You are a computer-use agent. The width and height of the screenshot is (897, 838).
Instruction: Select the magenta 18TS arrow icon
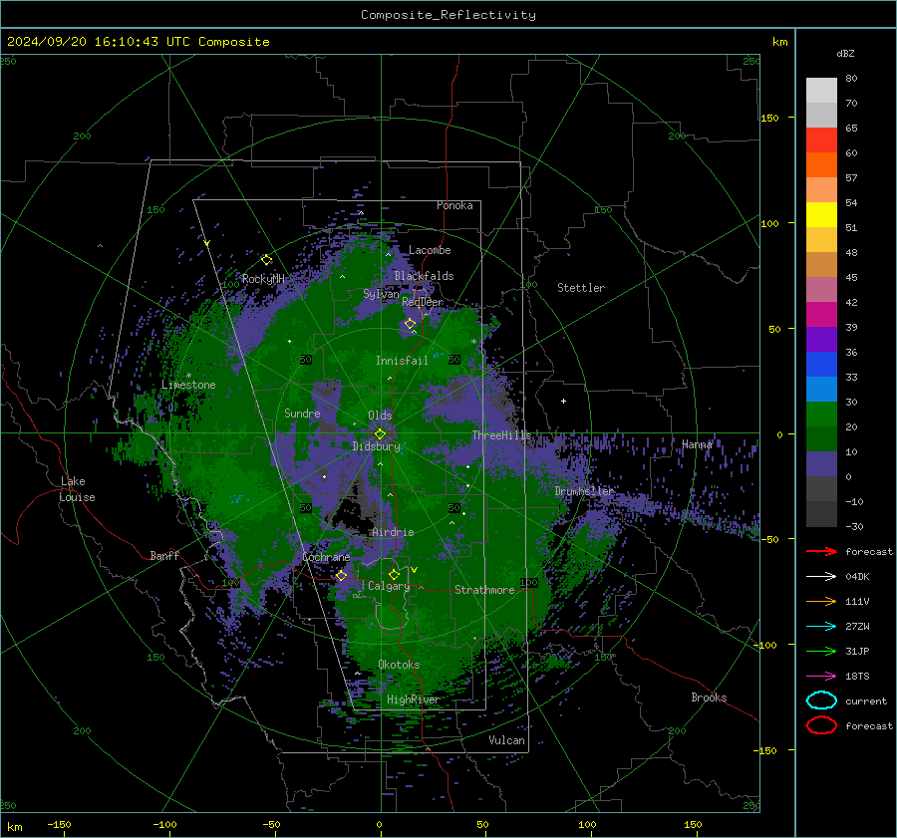(x=821, y=676)
